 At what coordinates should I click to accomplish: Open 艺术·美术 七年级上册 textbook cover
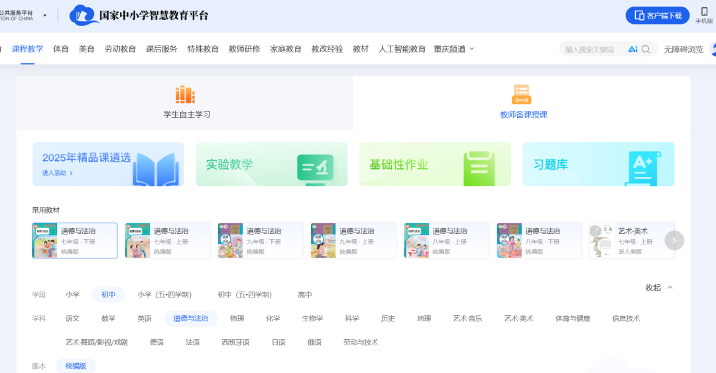(x=602, y=240)
